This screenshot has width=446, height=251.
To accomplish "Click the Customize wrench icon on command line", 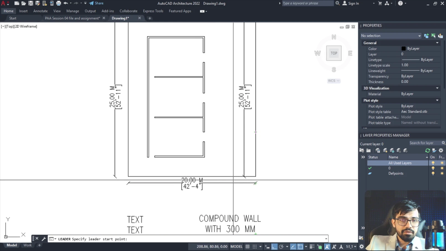I will pos(44,239).
